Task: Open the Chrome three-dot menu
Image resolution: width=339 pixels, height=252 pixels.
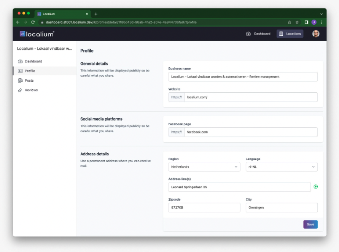Action: coord(321,22)
